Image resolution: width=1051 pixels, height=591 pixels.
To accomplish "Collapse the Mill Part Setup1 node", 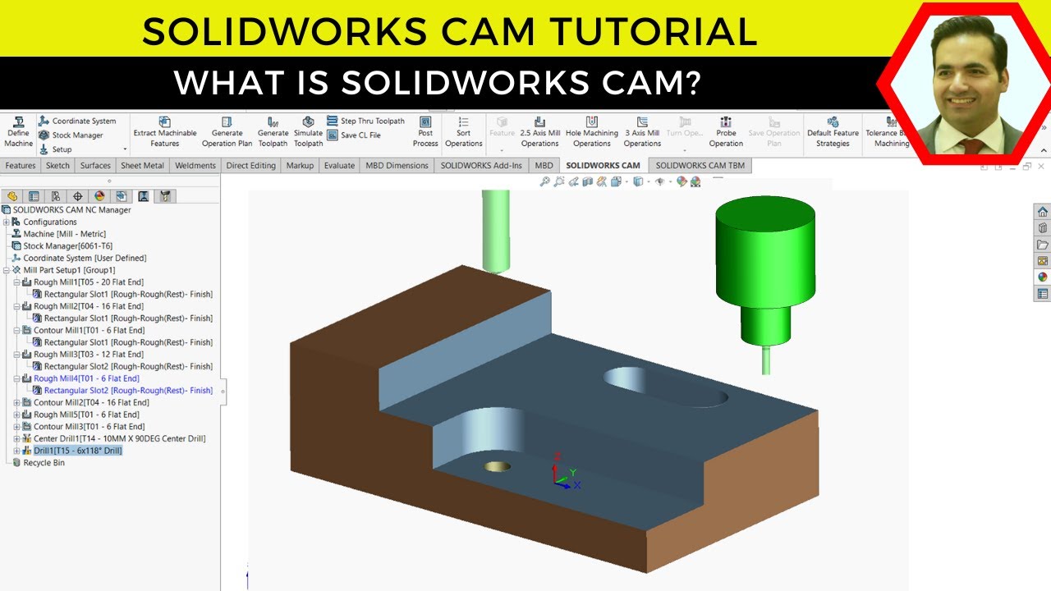I will pos(7,270).
